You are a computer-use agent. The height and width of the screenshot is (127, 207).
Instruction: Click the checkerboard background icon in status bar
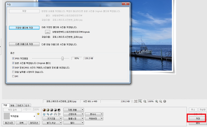[x=132, y=101]
